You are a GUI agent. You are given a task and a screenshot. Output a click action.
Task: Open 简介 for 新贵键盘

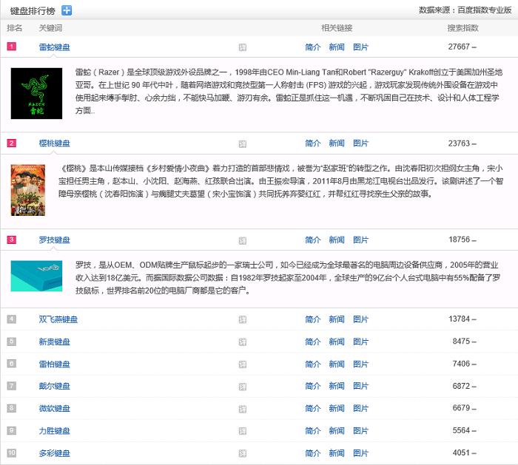click(312, 342)
